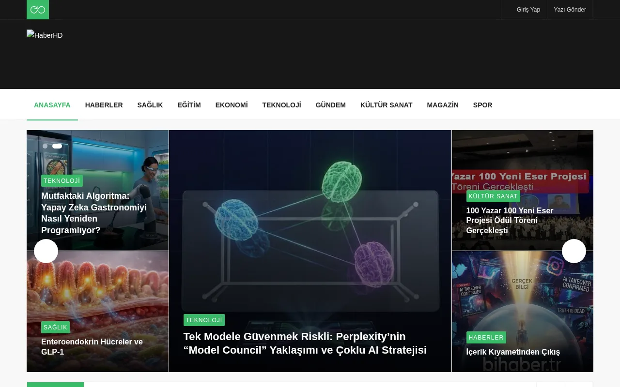Click the right carousel navigation arrow
Screen dimensions: 620x387
(574, 251)
